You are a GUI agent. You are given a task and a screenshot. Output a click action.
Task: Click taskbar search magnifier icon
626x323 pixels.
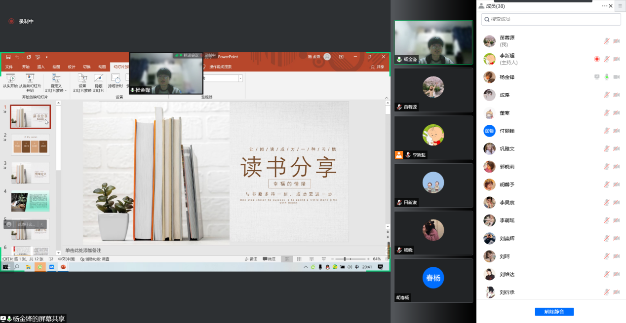pos(17,267)
